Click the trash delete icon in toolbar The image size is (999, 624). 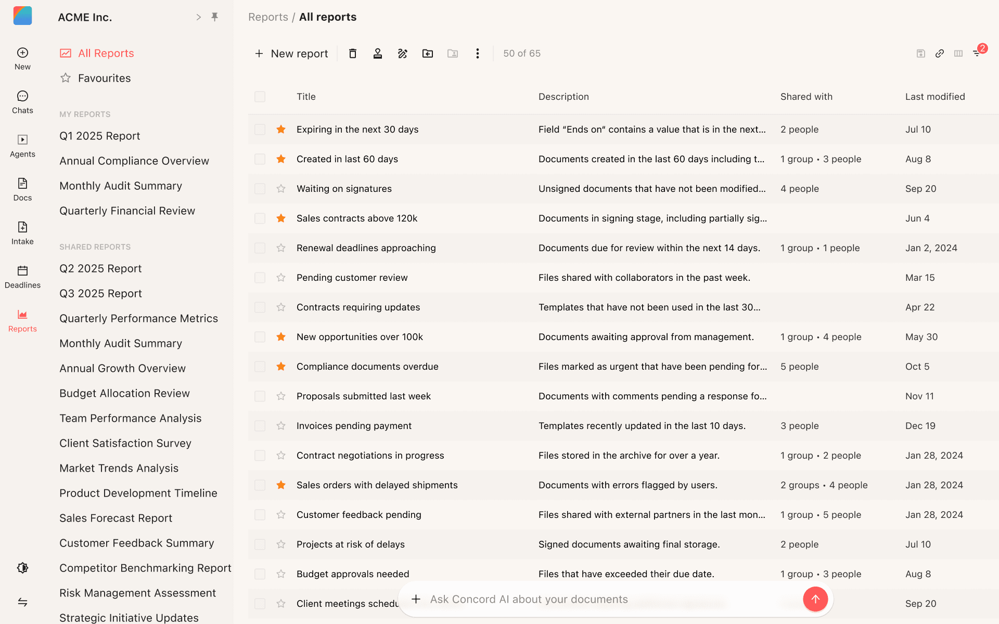click(x=353, y=54)
